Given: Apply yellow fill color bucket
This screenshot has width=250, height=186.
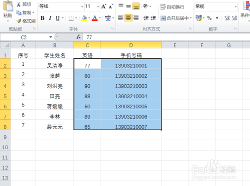Looking at the screenshot, I should [x=84, y=18].
